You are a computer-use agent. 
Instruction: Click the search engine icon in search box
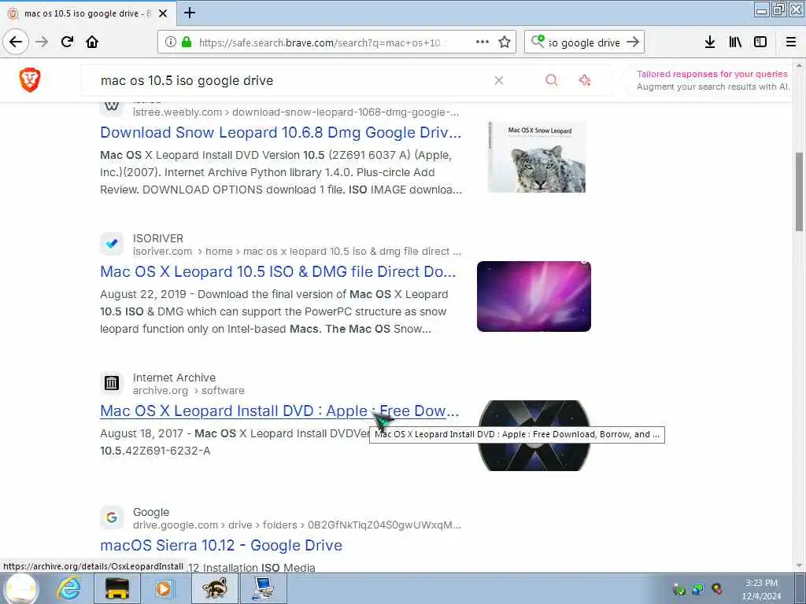538,41
